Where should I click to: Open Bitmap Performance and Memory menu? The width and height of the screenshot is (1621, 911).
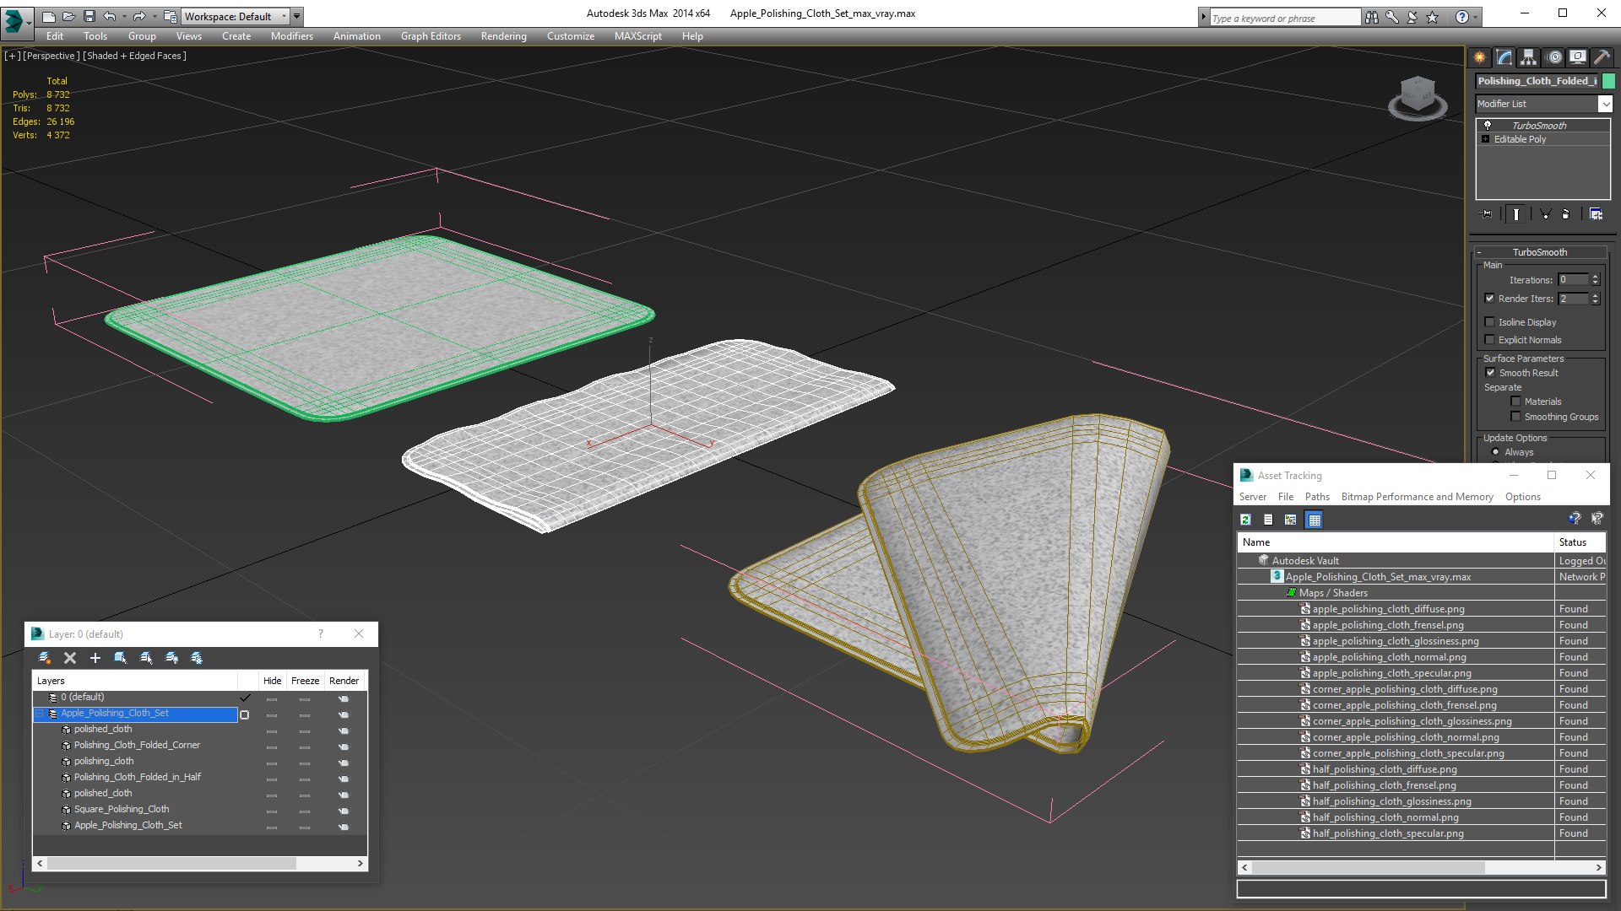coord(1417,497)
